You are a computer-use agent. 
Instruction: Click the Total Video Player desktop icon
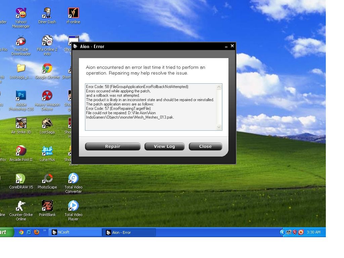pyautogui.click(x=74, y=211)
